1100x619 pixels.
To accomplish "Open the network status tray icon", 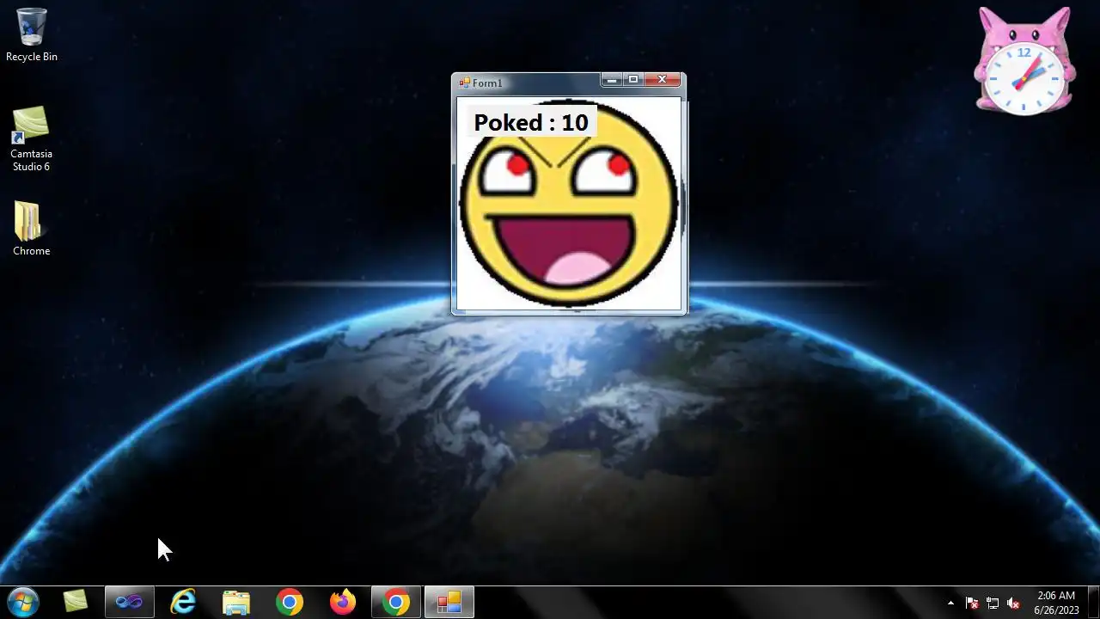I will click(993, 603).
